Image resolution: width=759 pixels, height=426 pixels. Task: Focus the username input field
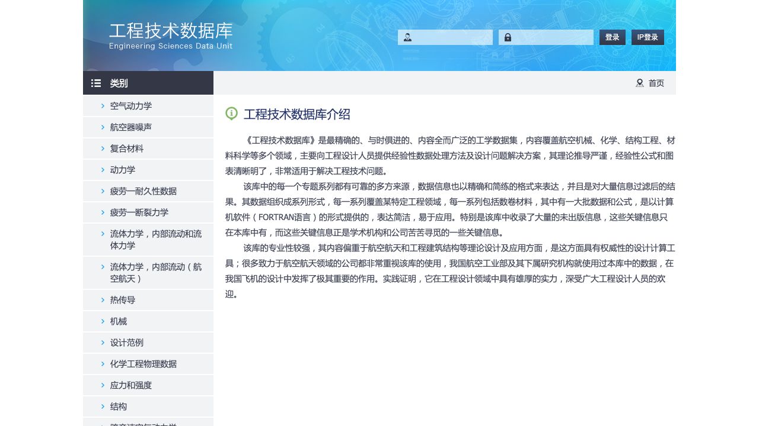[452, 37]
